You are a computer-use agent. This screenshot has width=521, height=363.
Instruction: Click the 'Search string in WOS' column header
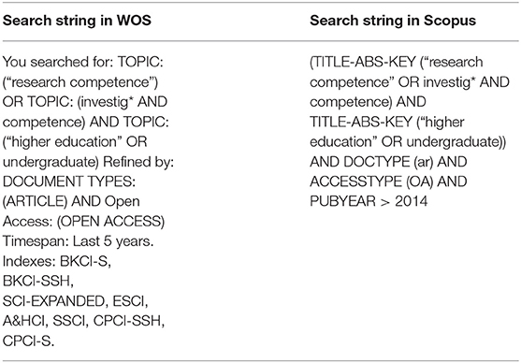[77, 21]
